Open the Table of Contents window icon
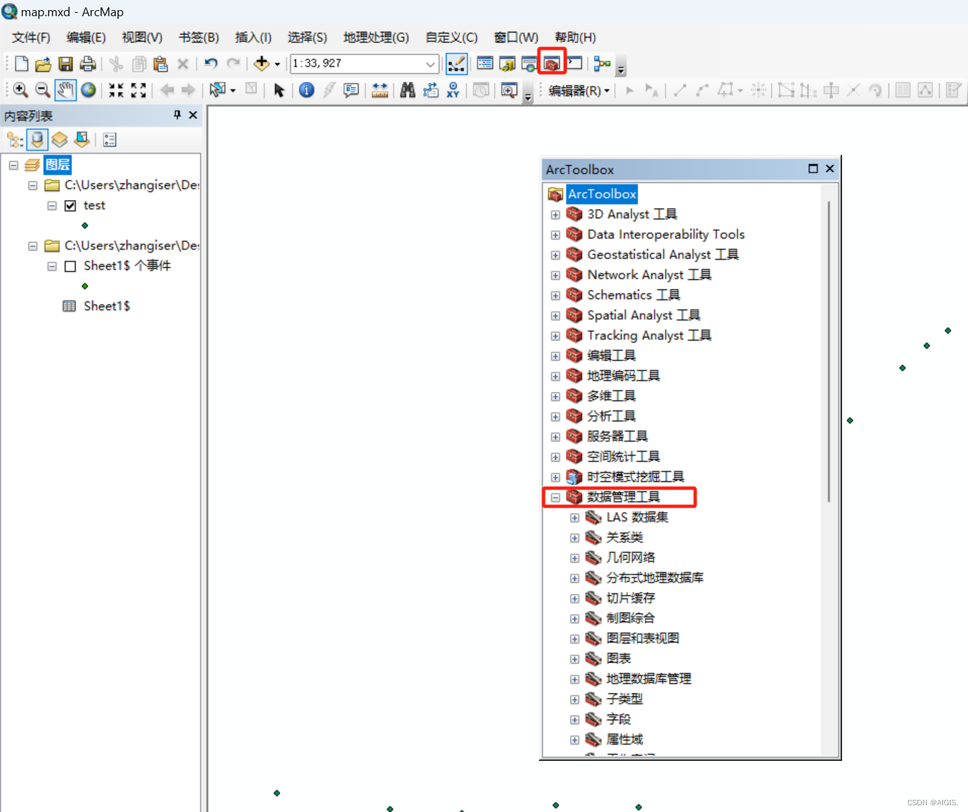This screenshot has width=968, height=812. point(485,64)
